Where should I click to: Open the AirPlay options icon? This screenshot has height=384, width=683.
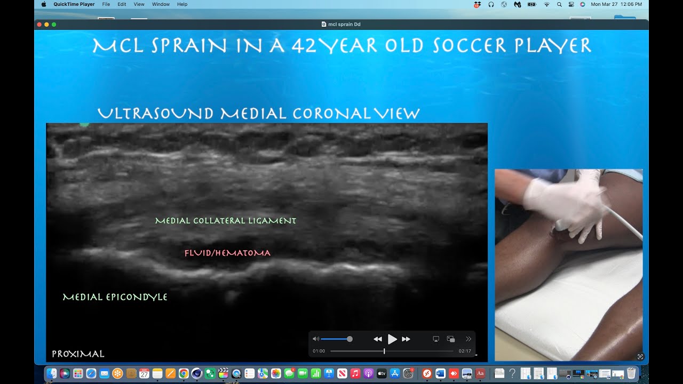point(436,339)
